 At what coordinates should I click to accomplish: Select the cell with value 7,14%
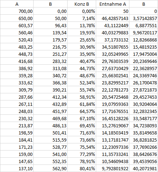82,18
